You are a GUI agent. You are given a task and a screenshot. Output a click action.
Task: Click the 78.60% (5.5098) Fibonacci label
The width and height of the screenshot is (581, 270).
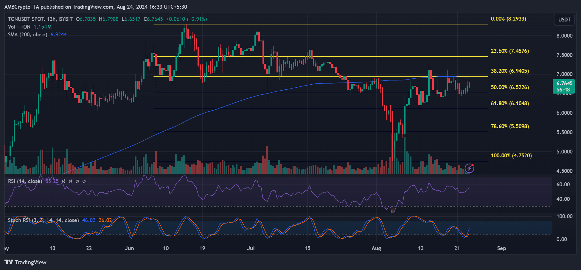point(510,126)
